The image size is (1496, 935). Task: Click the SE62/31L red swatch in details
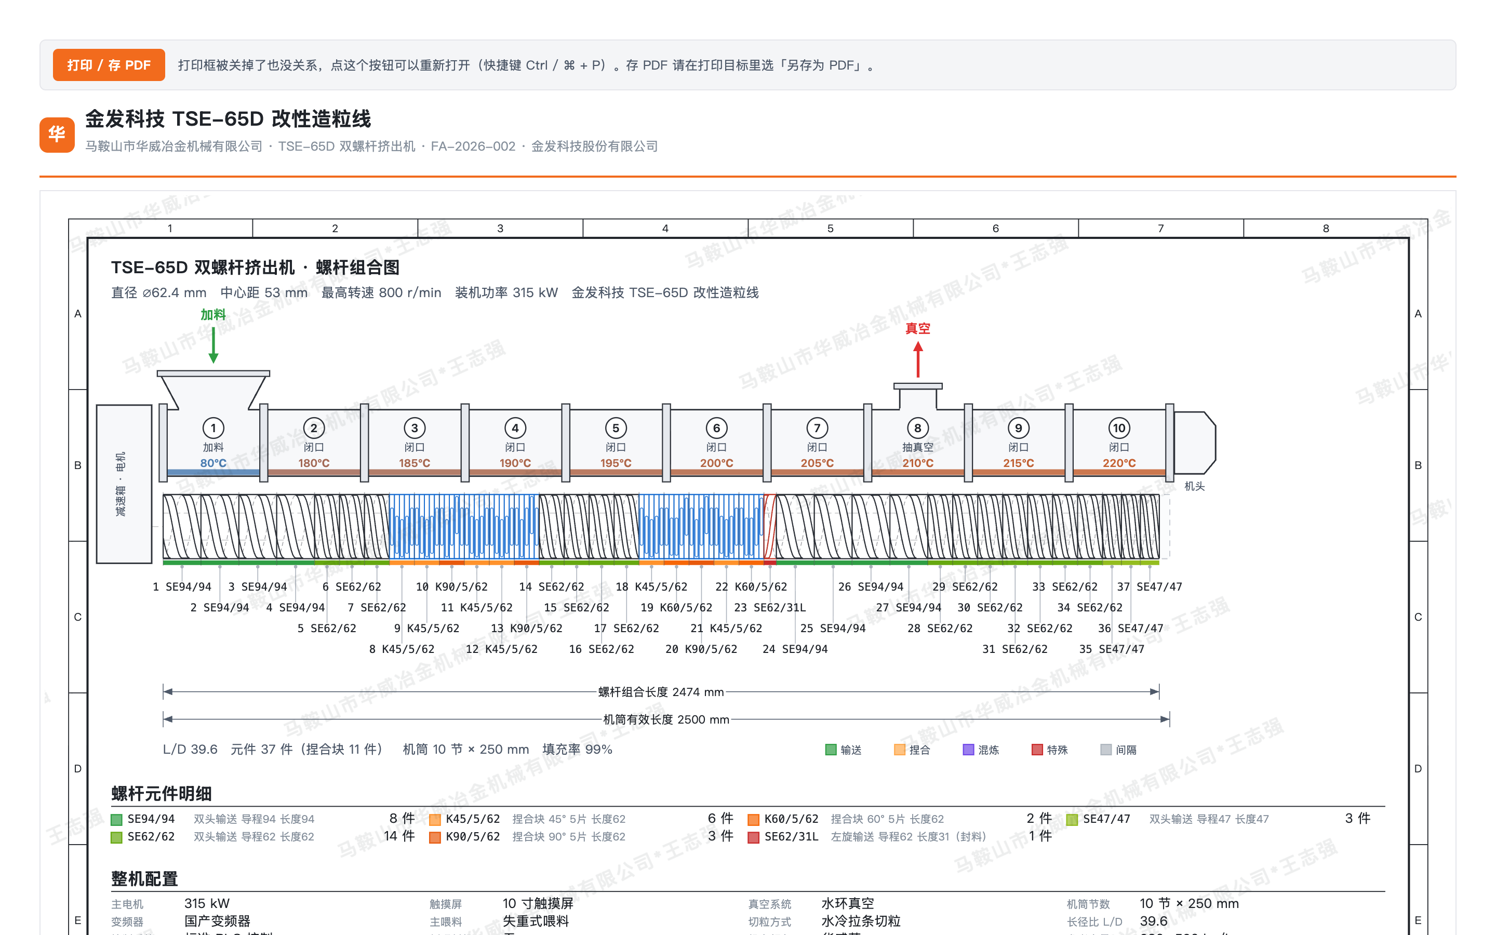pos(754,838)
